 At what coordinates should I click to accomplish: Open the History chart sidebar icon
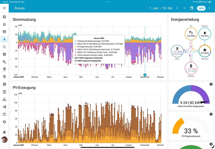click(4, 54)
